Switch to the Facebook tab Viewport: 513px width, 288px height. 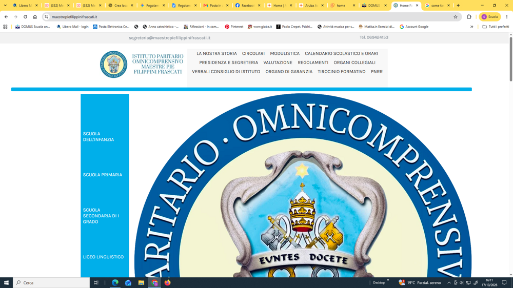pos(248,5)
